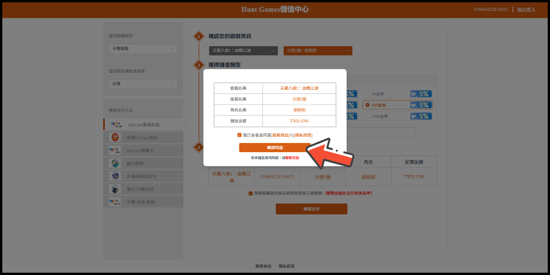Click the MyCard會員扣點 payment logo
This screenshot has height=275, width=550.
coord(115,125)
